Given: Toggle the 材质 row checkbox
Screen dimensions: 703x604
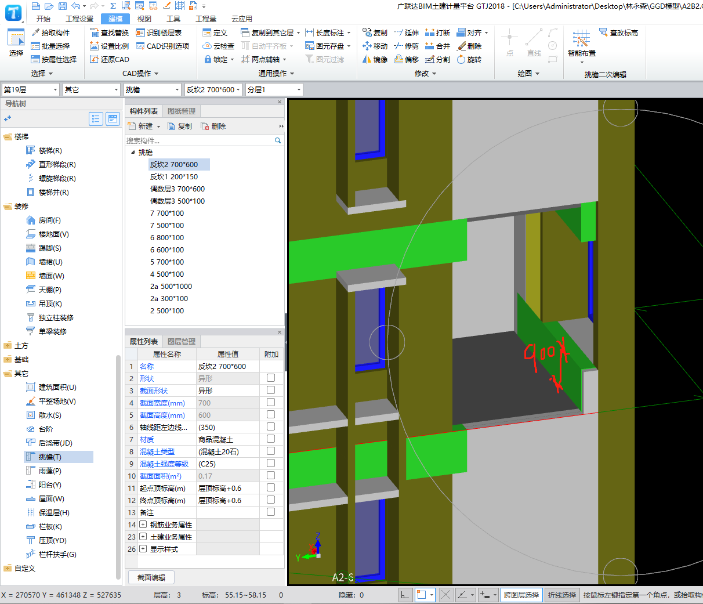Looking at the screenshot, I should click(x=271, y=439).
